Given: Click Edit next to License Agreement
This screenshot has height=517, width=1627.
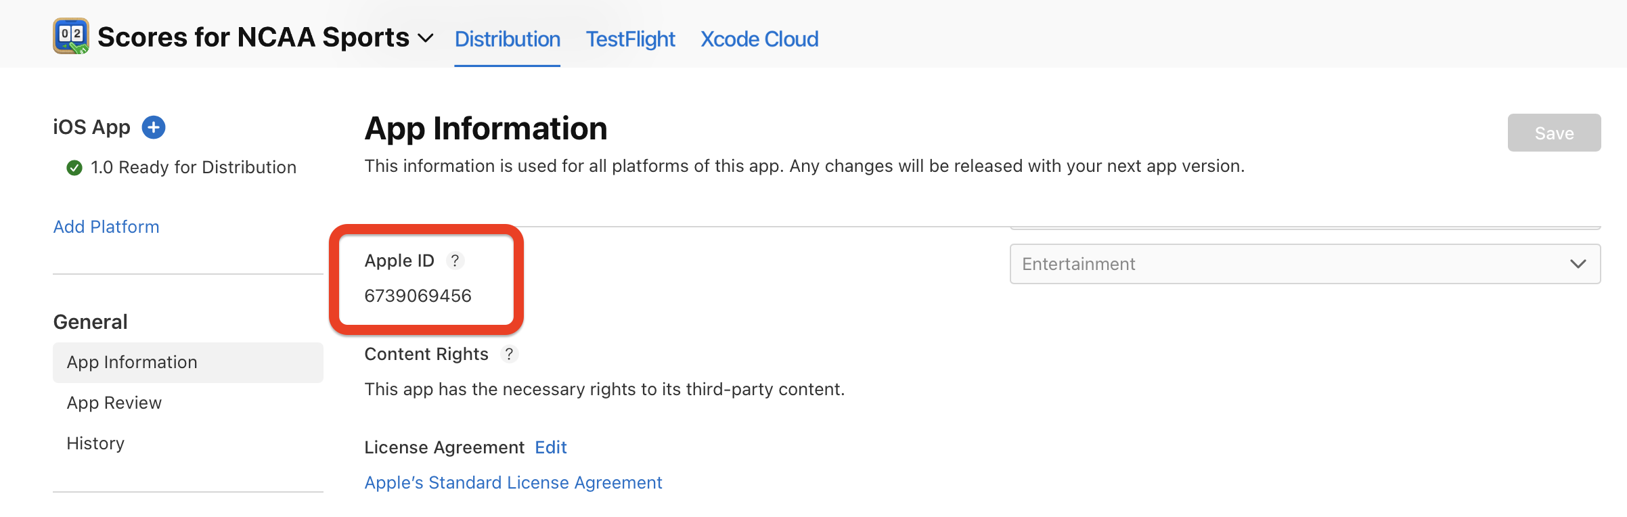Looking at the screenshot, I should tap(550, 447).
